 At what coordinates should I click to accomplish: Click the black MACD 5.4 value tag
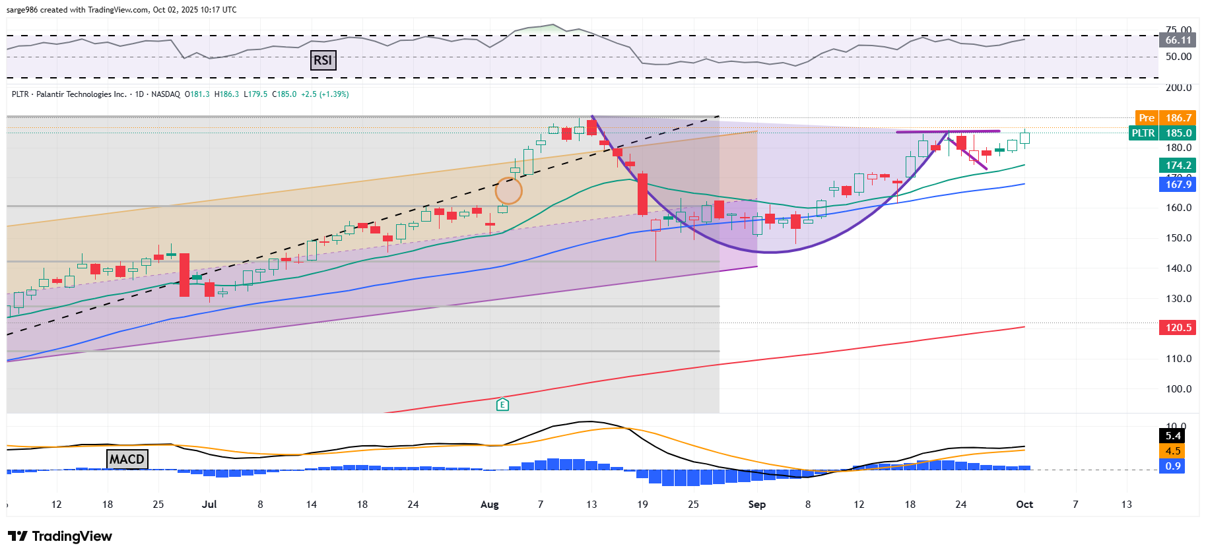[1172, 436]
